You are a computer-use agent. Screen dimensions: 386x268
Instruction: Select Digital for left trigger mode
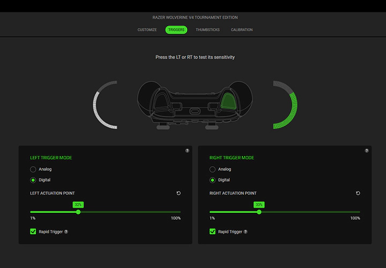[33, 180]
